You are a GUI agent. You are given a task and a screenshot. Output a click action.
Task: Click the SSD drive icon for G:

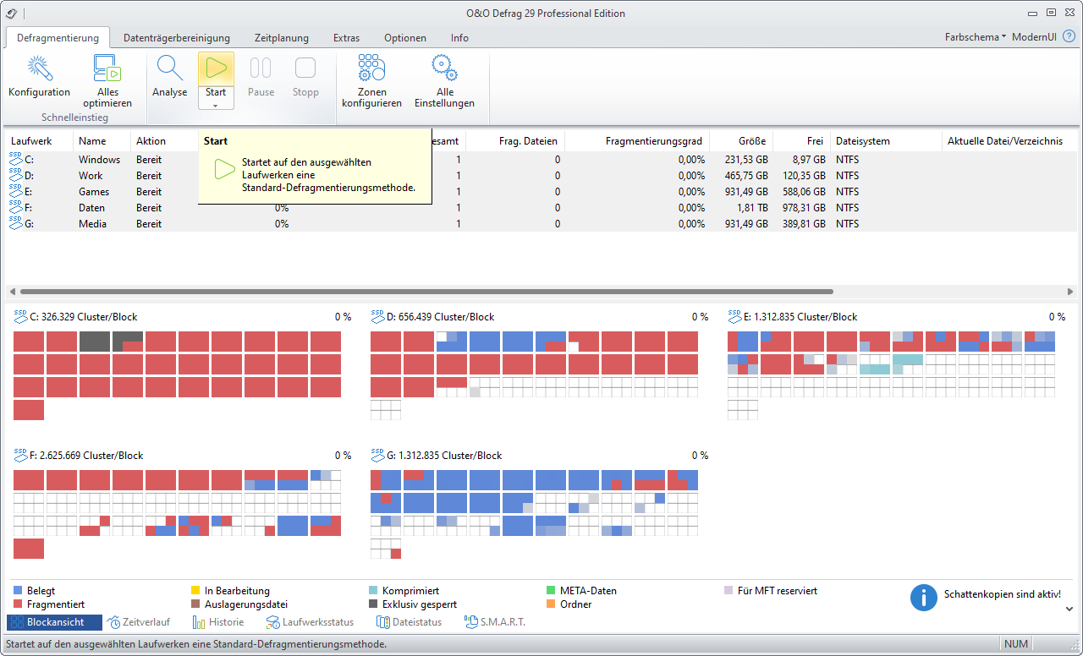click(x=17, y=222)
